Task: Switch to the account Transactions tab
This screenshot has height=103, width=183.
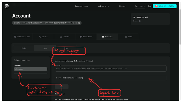Action: [x=22, y=37]
